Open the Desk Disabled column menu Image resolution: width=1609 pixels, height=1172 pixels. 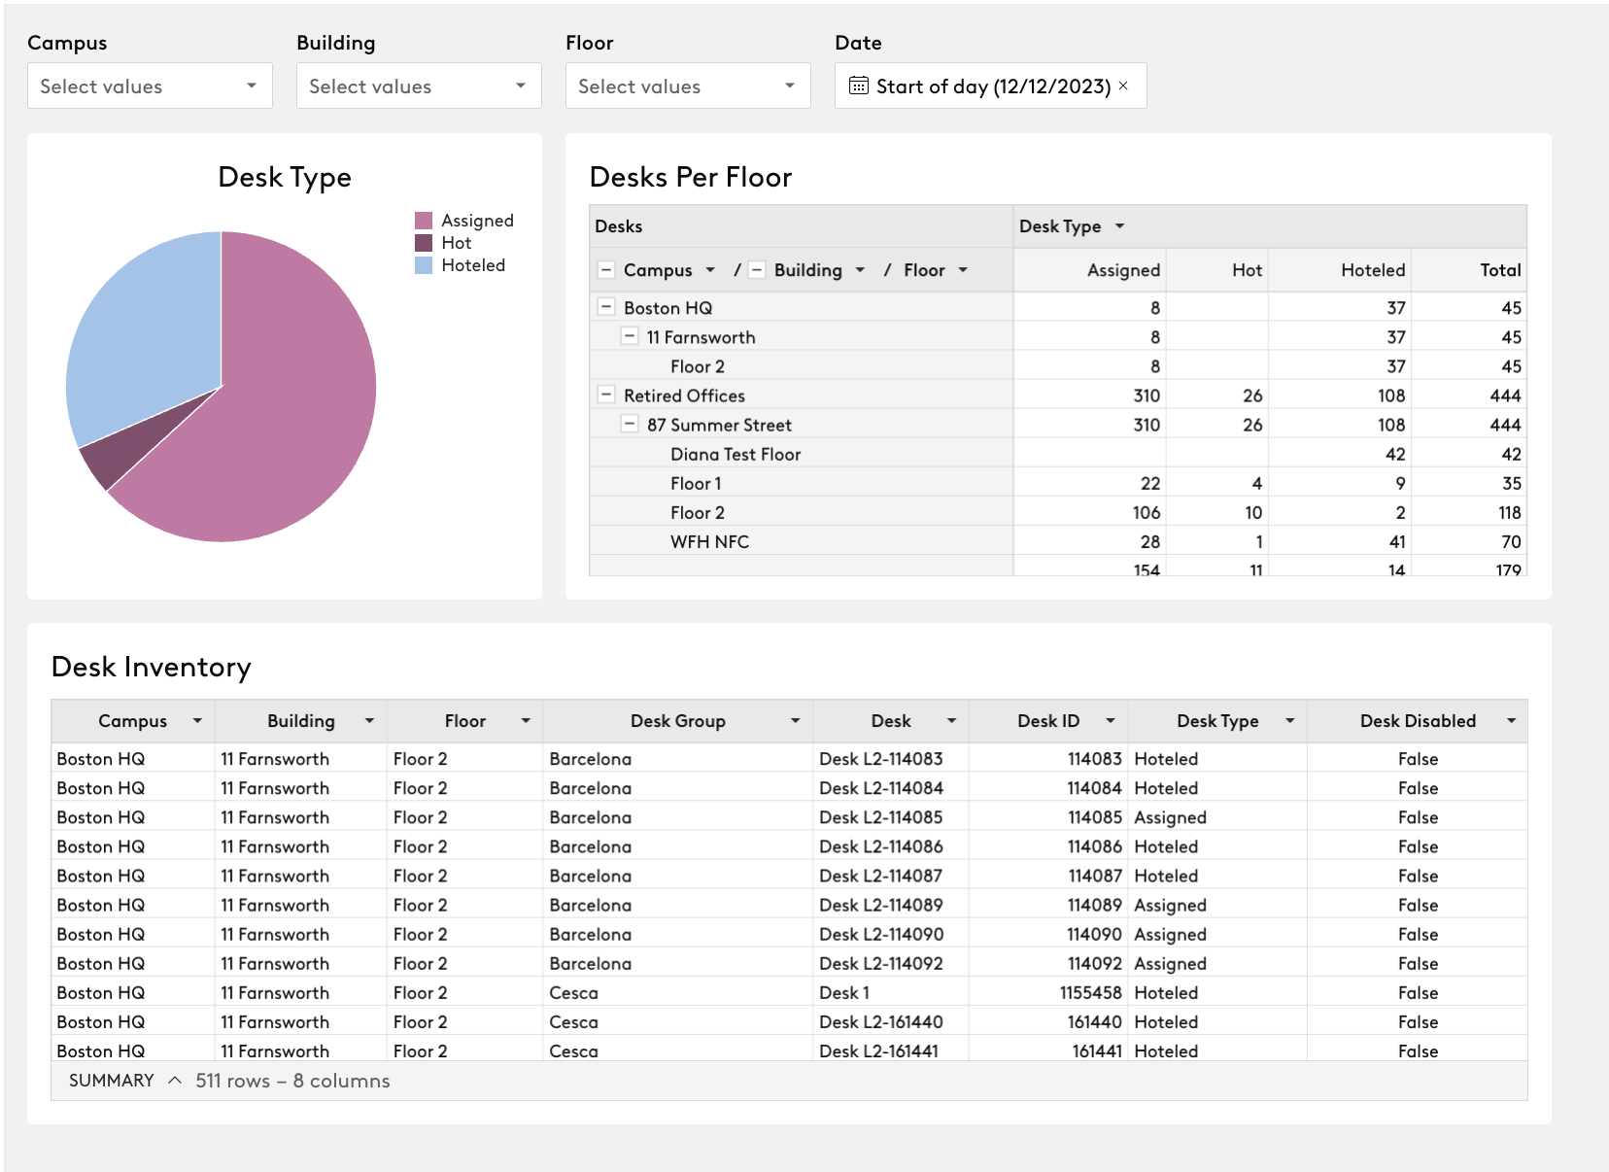click(x=1511, y=720)
